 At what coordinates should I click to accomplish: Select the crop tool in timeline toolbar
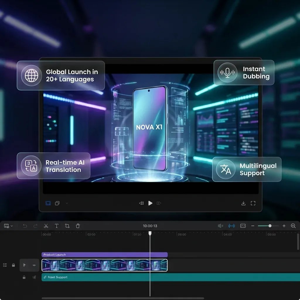coord(67,226)
